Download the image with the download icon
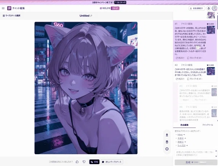Viewport: 218px width, 166px height. pos(167,135)
